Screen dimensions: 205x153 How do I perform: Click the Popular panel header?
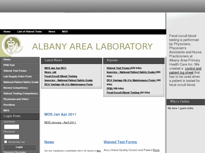click(x=134, y=61)
